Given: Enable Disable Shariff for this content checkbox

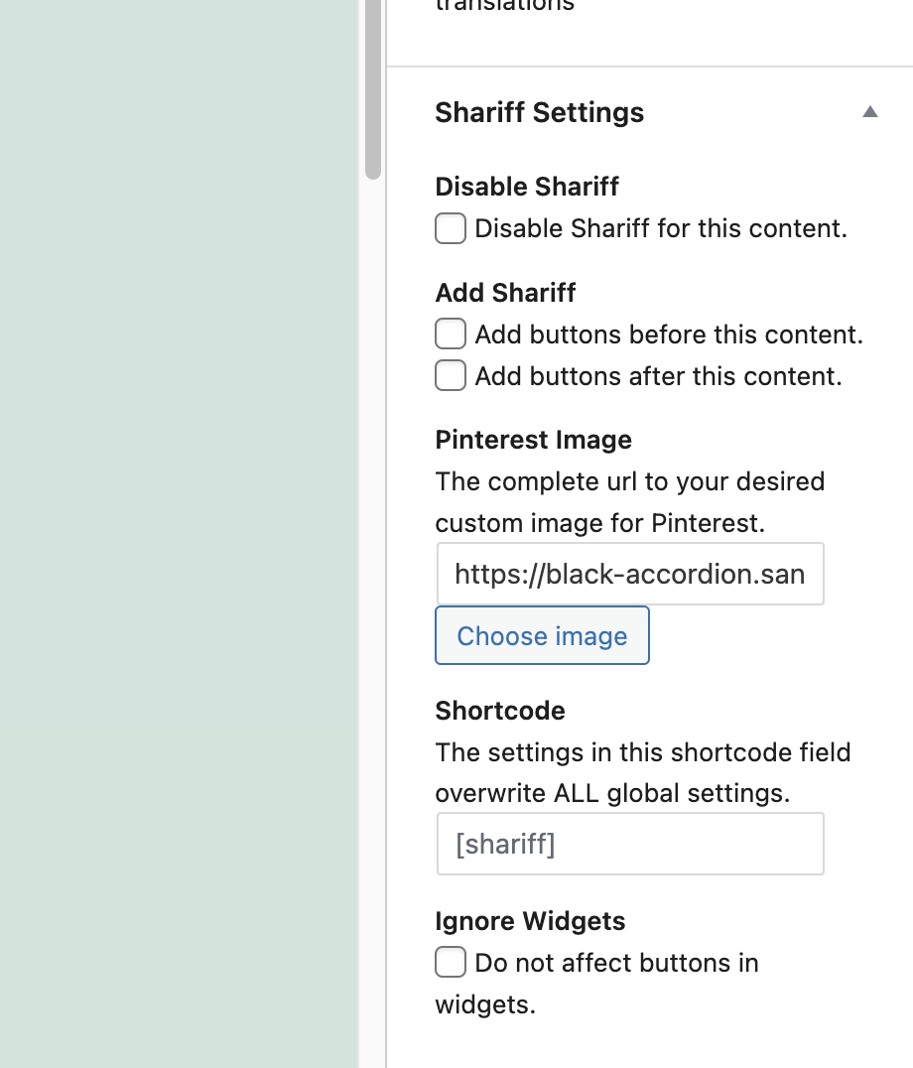Looking at the screenshot, I should click(x=451, y=228).
